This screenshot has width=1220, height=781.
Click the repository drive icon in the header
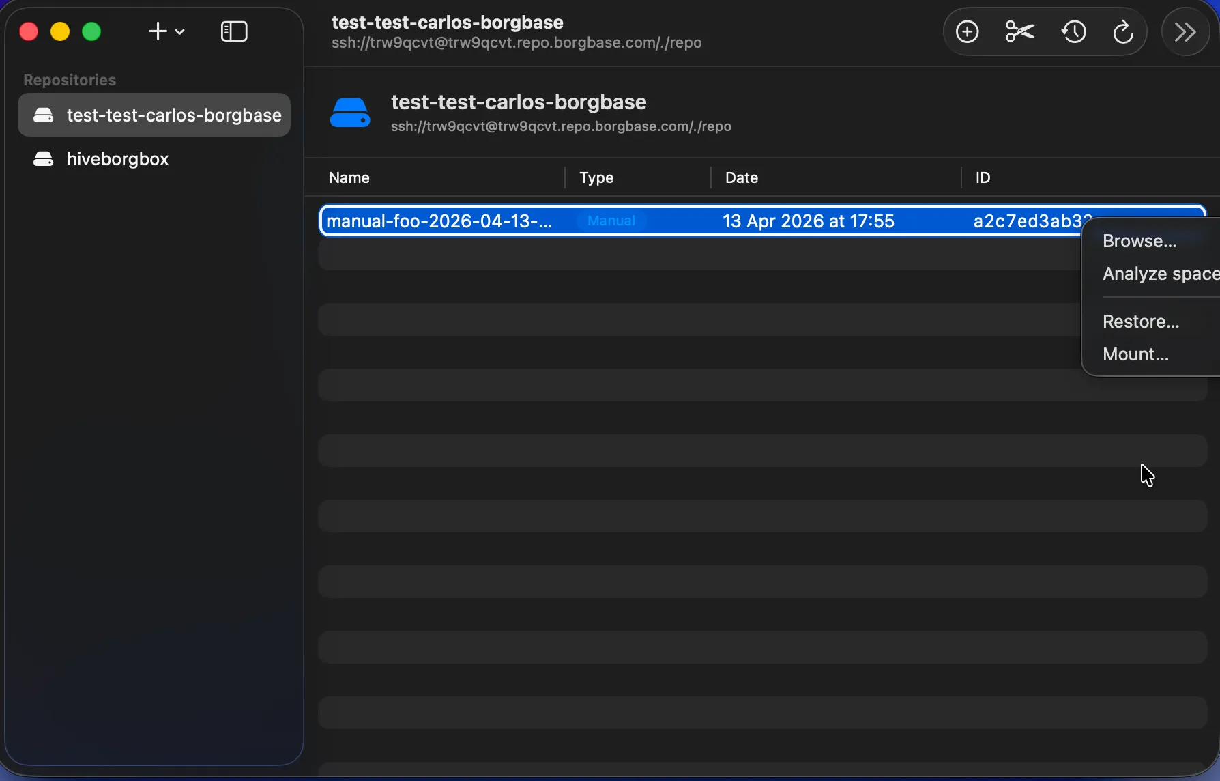point(350,113)
